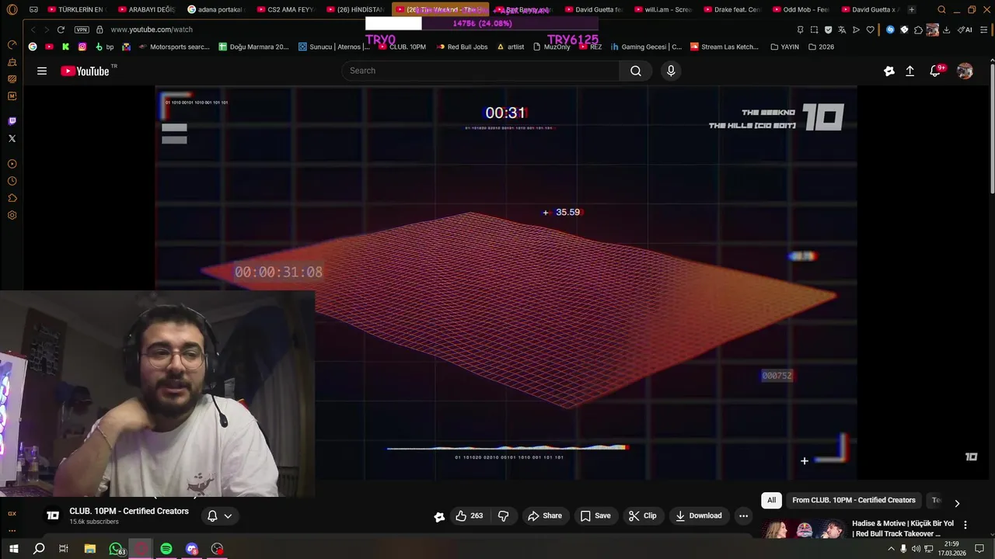Open Red Bull Jobs bookmark

[x=462, y=47]
